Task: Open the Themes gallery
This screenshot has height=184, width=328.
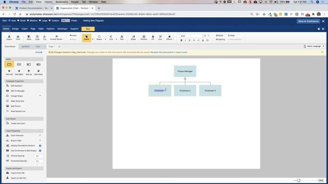Action: click(143, 37)
